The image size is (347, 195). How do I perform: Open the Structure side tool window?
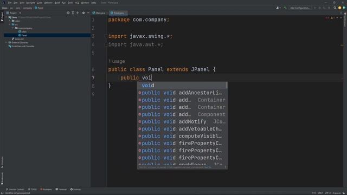click(x=2, y=162)
